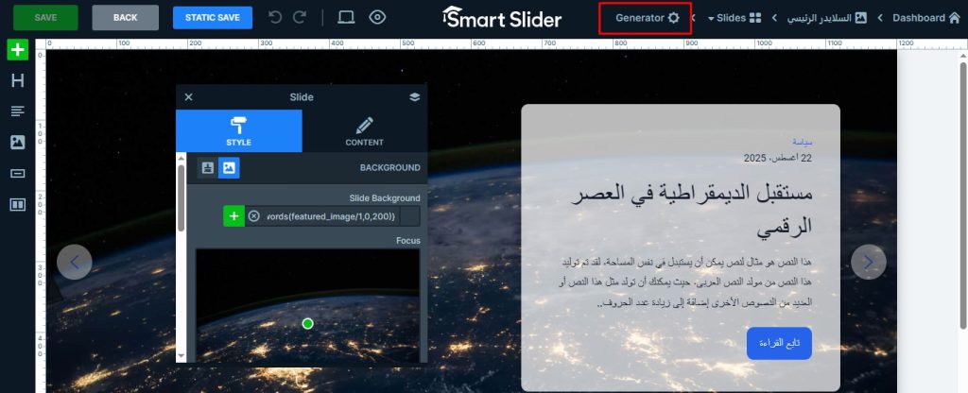The width and height of the screenshot is (968, 393).
Task: Click the slider image icon in breadcrumb
Action: pyautogui.click(x=860, y=18)
